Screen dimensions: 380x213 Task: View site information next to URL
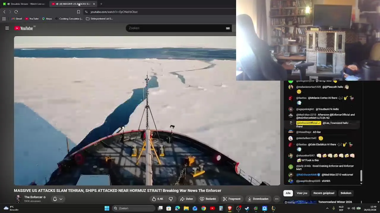[x=86, y=12]
